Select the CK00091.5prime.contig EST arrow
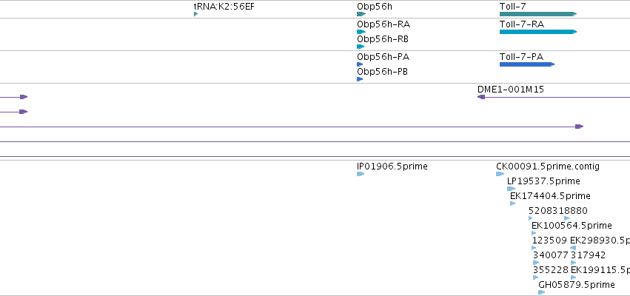 tap(500, 174)
